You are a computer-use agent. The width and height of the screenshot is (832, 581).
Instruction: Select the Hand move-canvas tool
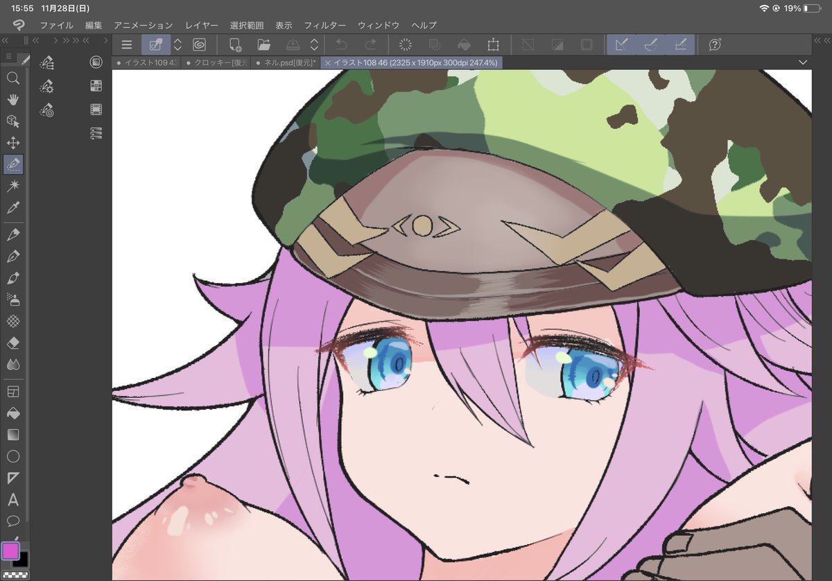13,100
